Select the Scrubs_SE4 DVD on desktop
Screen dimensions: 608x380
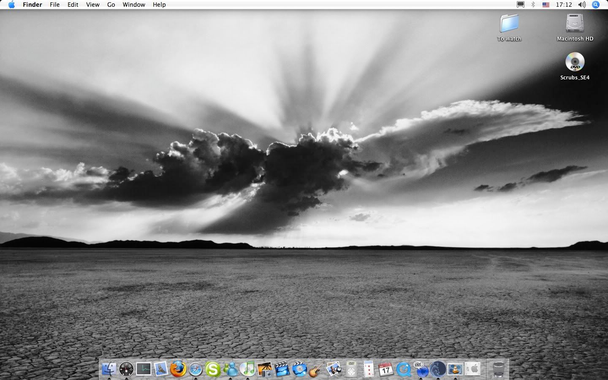coord(575,66)
